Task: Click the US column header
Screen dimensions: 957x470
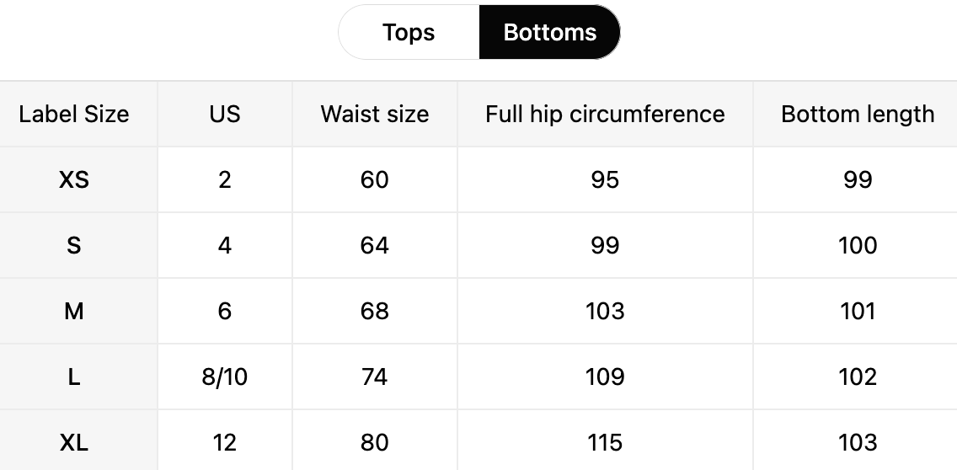Action: click(x=225, y=115)
